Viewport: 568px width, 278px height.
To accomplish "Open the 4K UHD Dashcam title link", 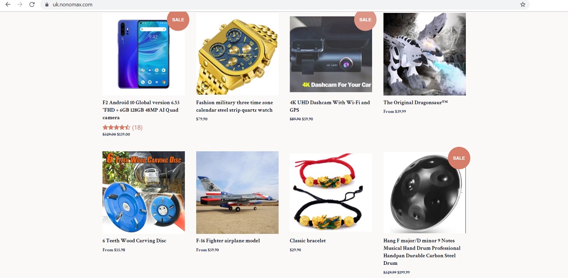I will pyautogui.click(x=330, y=106).
